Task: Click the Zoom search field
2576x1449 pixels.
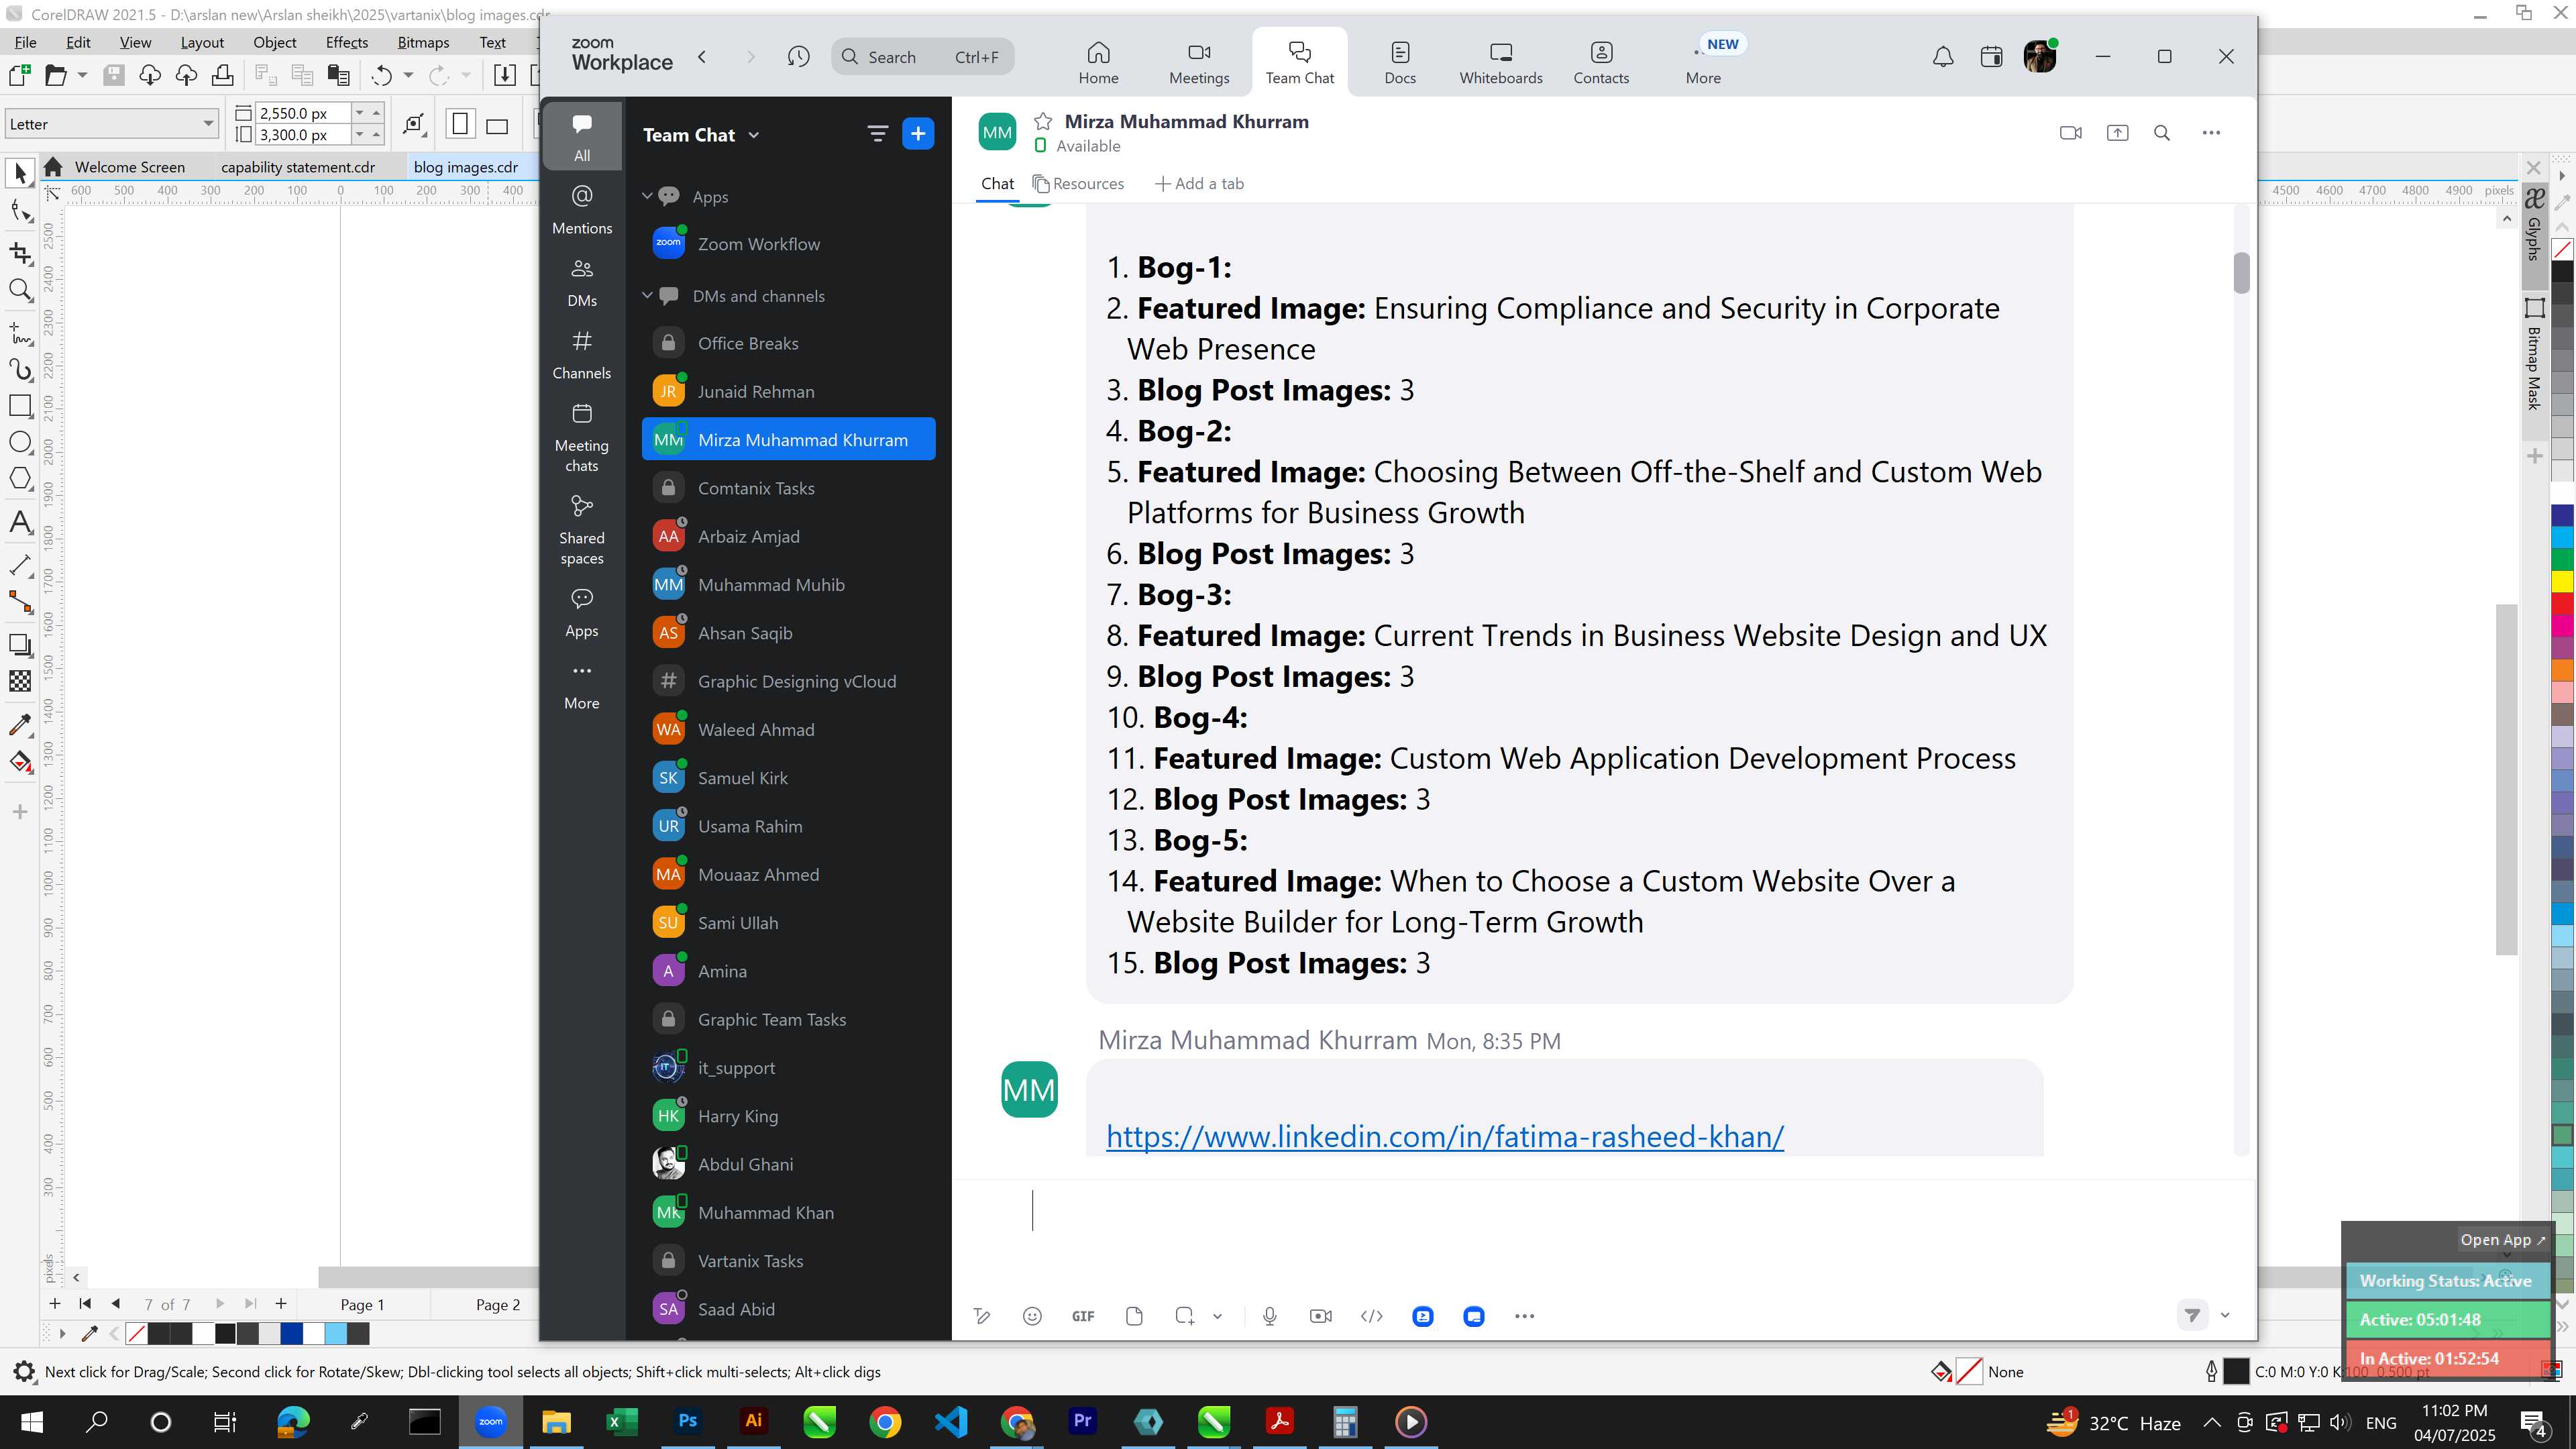Action: (922, 57)
